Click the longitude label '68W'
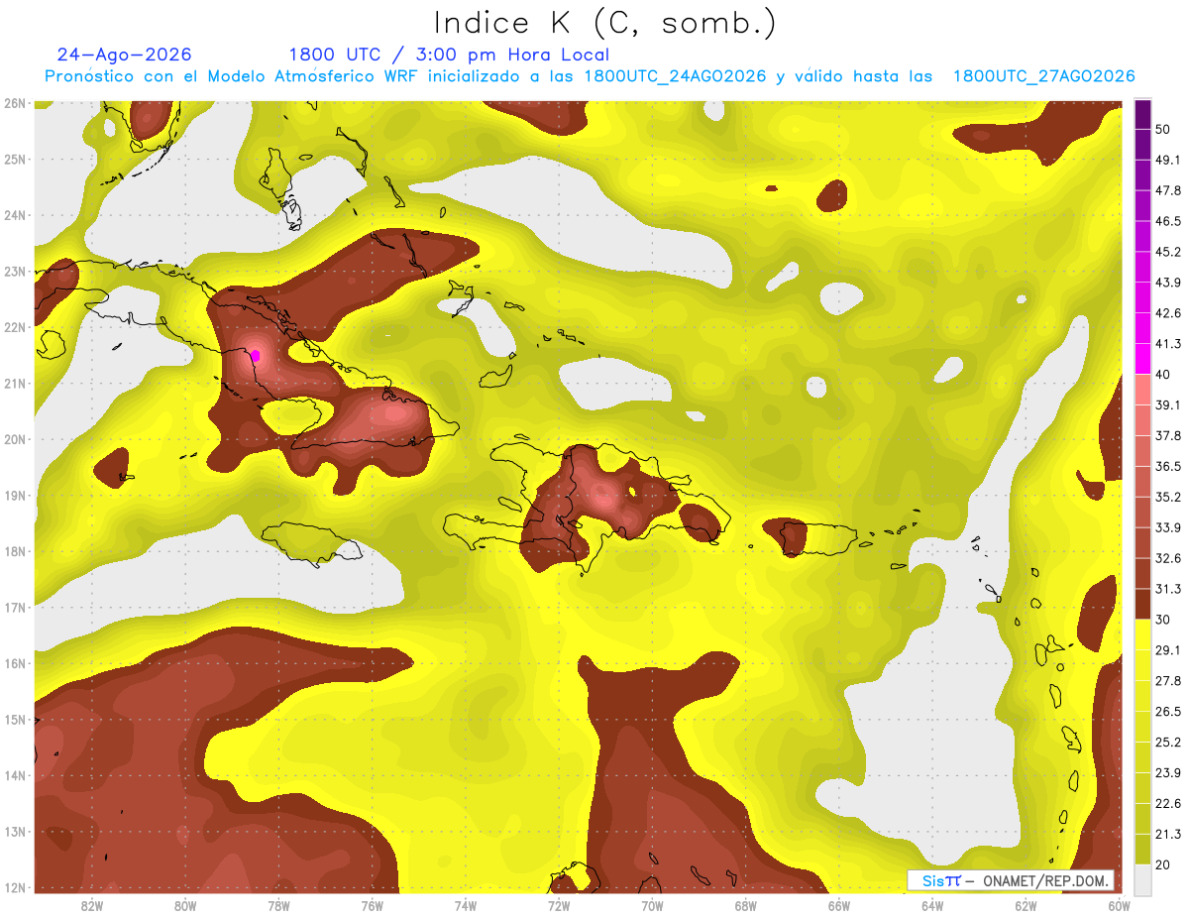Screen dimensions: 1189x919 coord(745,905)
